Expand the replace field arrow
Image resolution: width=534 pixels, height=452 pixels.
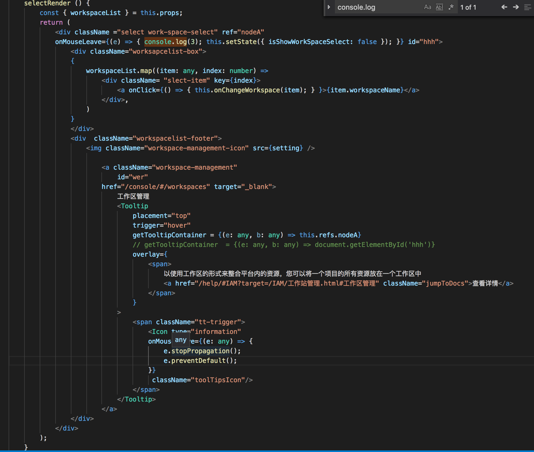click(x=329, y=7)
